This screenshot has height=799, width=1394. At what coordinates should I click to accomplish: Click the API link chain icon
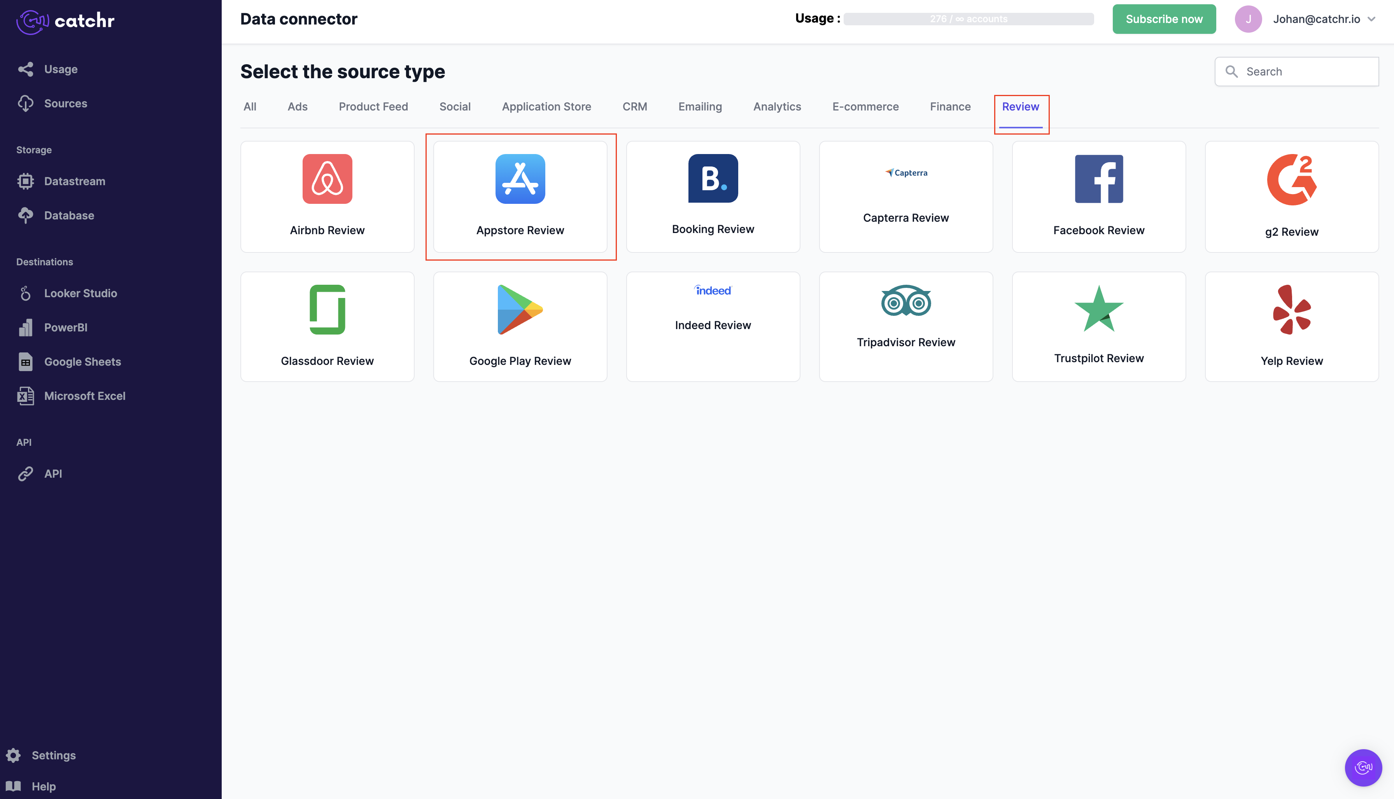pos(26,473)
